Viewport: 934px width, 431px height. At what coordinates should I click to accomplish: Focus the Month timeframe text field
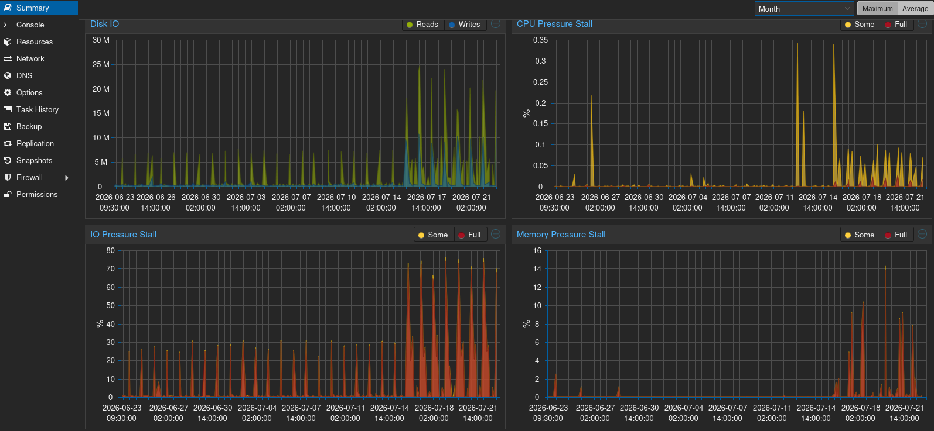798,9
